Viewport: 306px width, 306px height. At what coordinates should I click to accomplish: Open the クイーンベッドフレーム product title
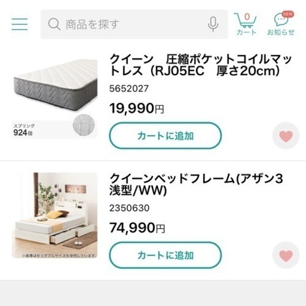(x=196, y=184)
